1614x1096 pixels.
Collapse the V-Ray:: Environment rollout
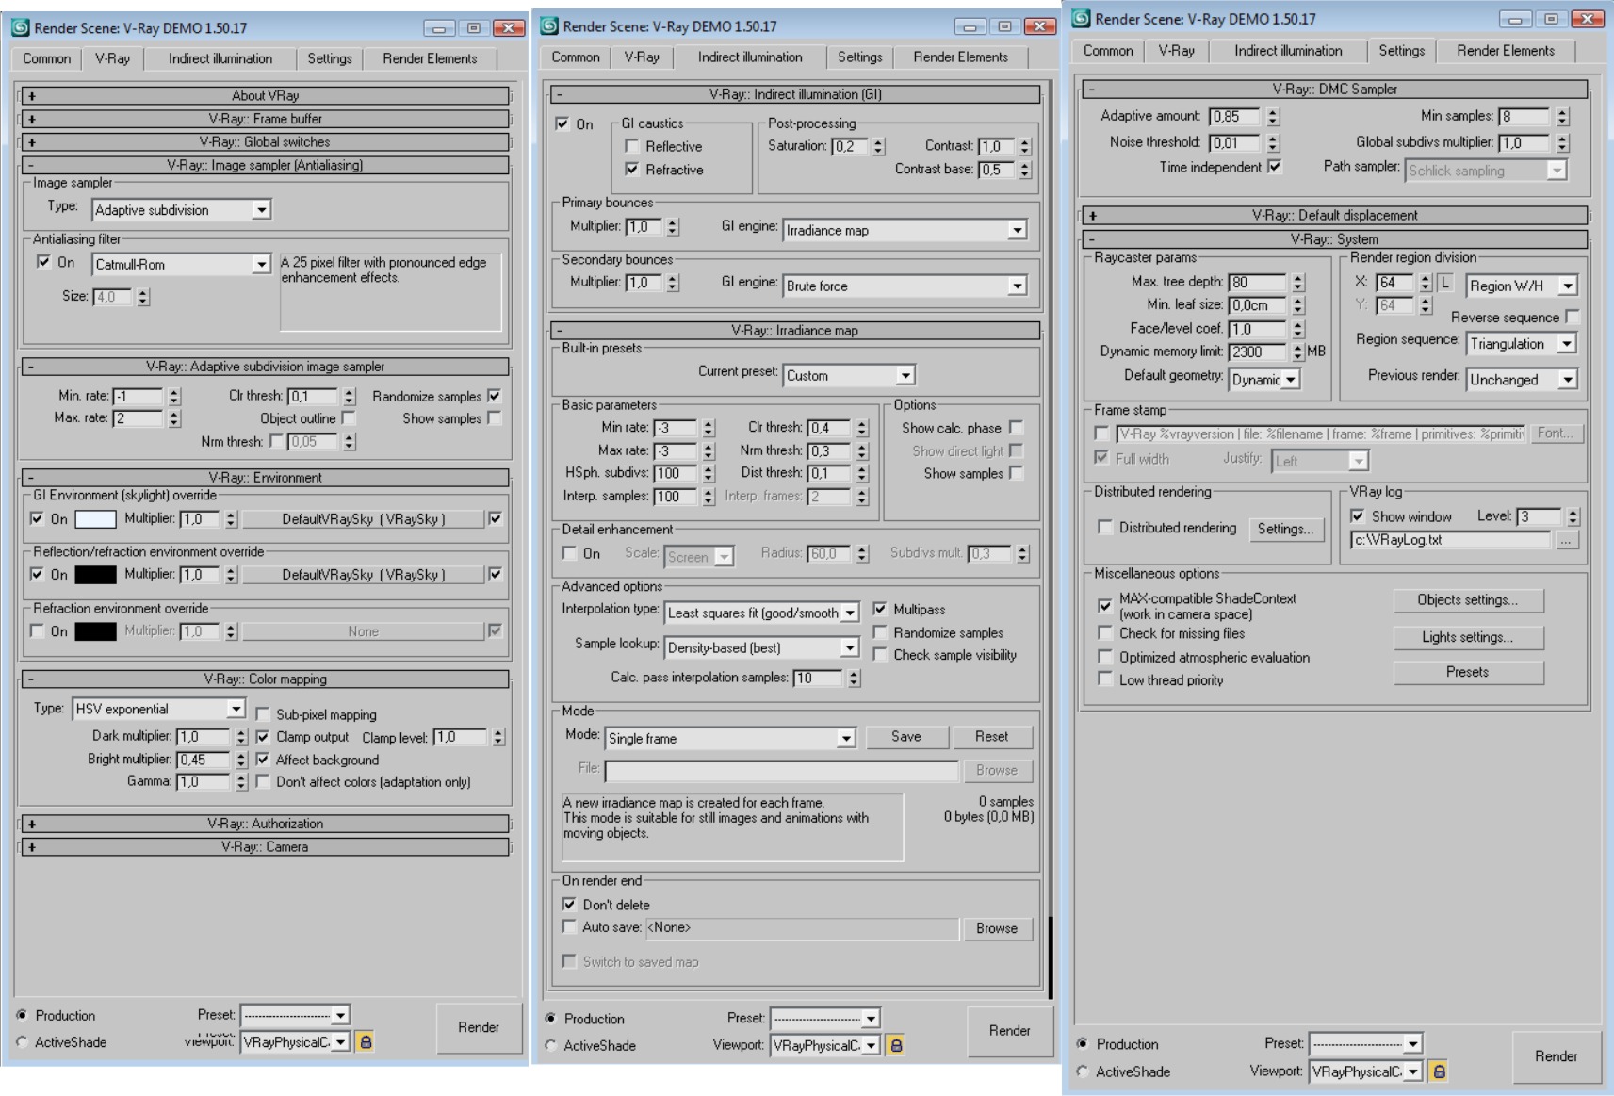coord(265,477)
